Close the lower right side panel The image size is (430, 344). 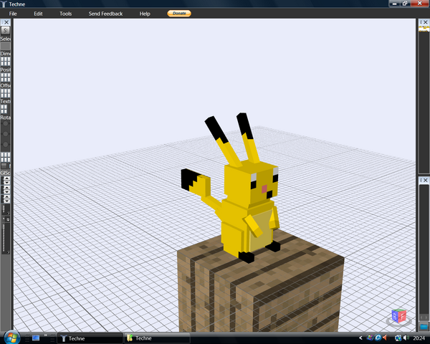click(426, 180)
